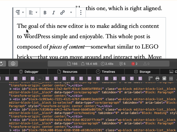177x132 pixels.
Task: Click the 2.48s load time indicator
Action: coord(107,64)
